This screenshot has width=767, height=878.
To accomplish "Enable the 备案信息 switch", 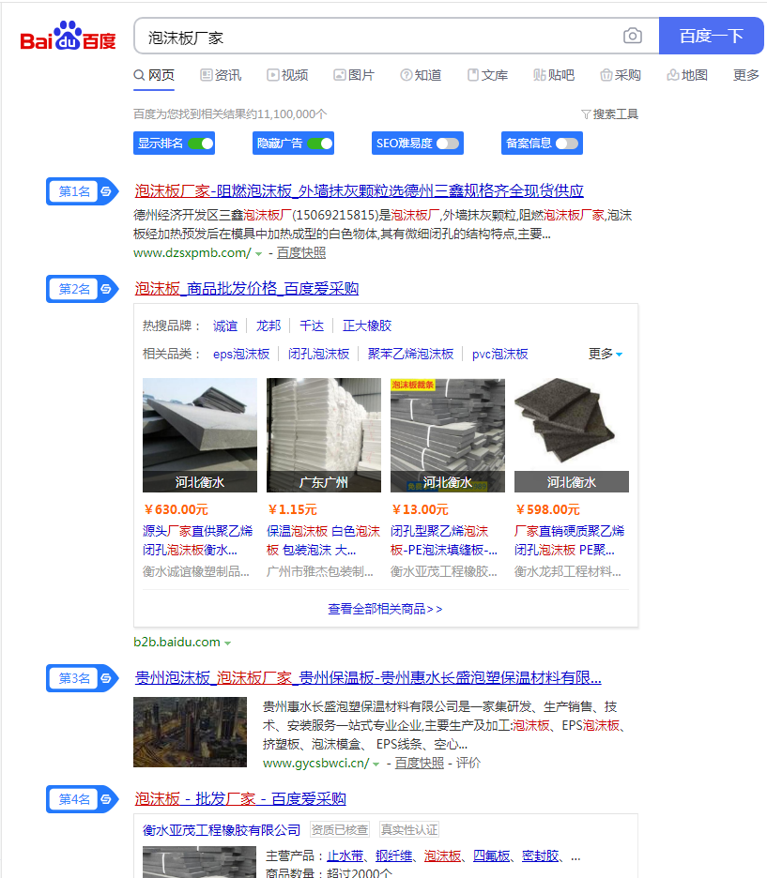I will [x=567, y=144].
